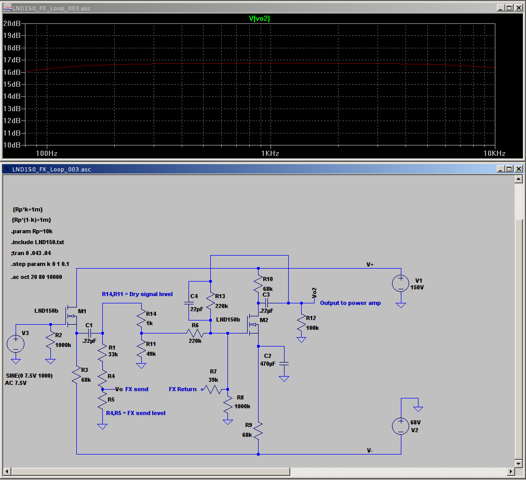Select resistor R8 1000k symbol

point(228,405)
